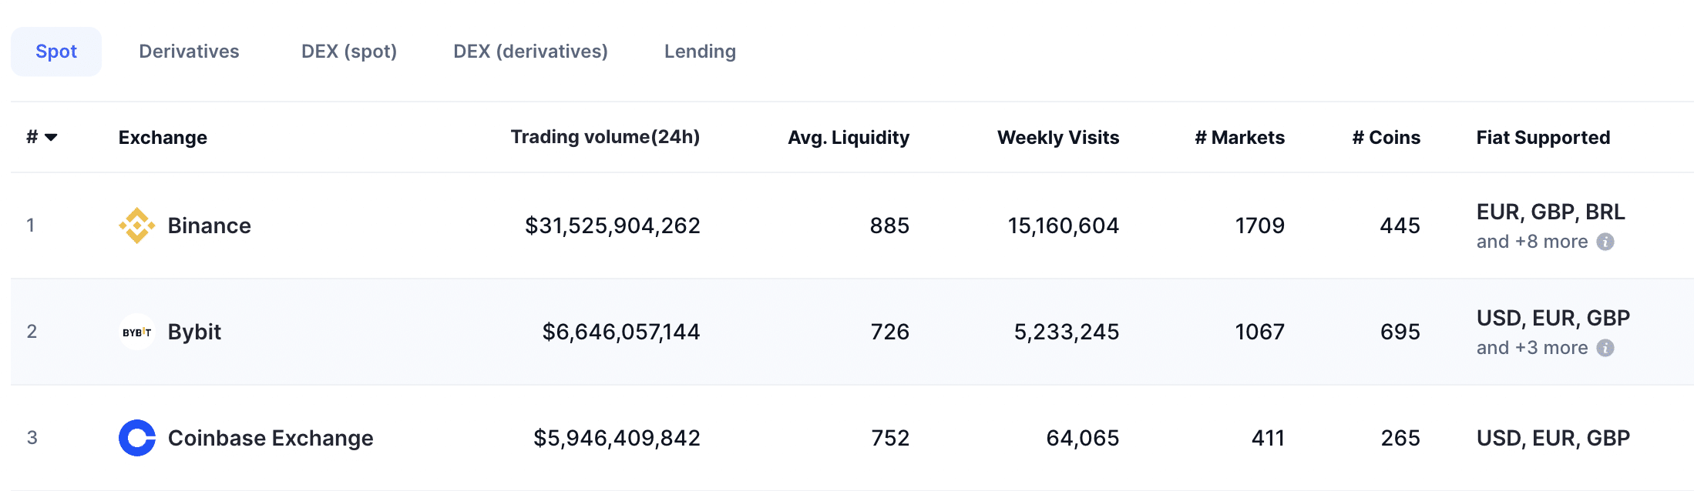Click rank number 1 for Binance
The height and width of the screenshot is (491, 1694).
click(31, 225)
